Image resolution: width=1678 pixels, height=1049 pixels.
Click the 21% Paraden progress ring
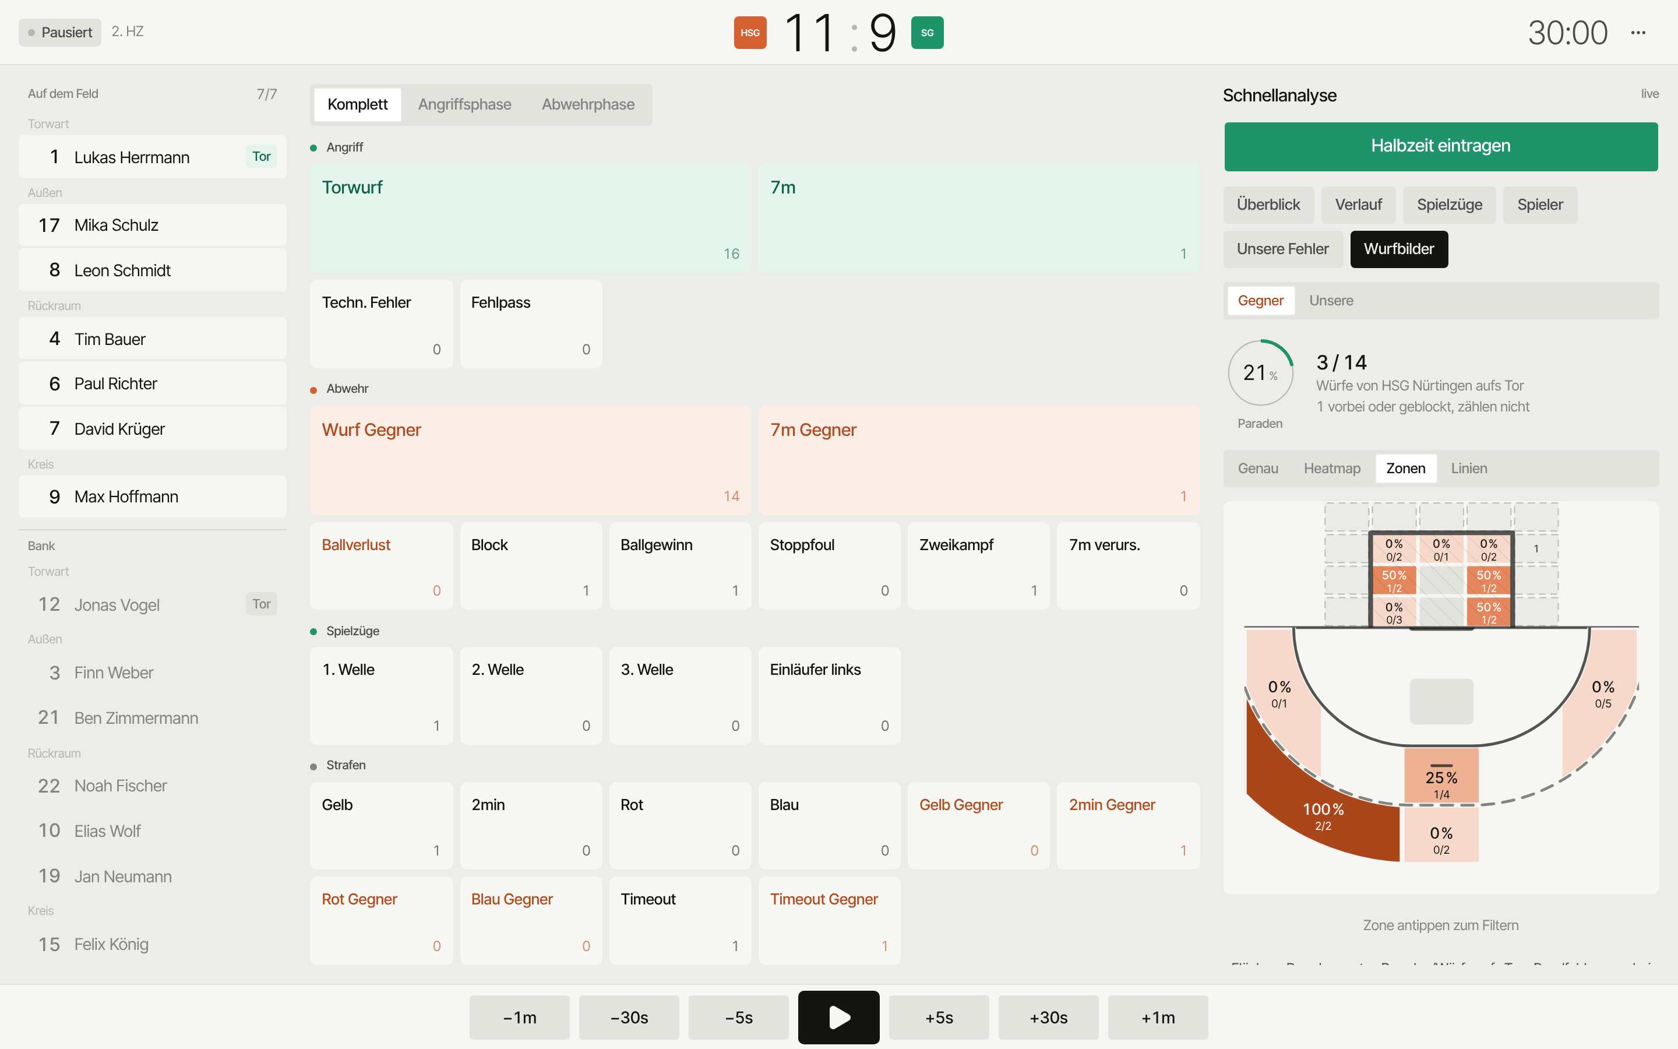1260,372
